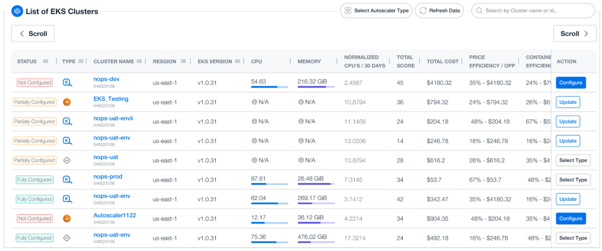Click the orange autoscaler type icon for EKS_Testing
The image size is (602, 251).
[x=67, y=102]
